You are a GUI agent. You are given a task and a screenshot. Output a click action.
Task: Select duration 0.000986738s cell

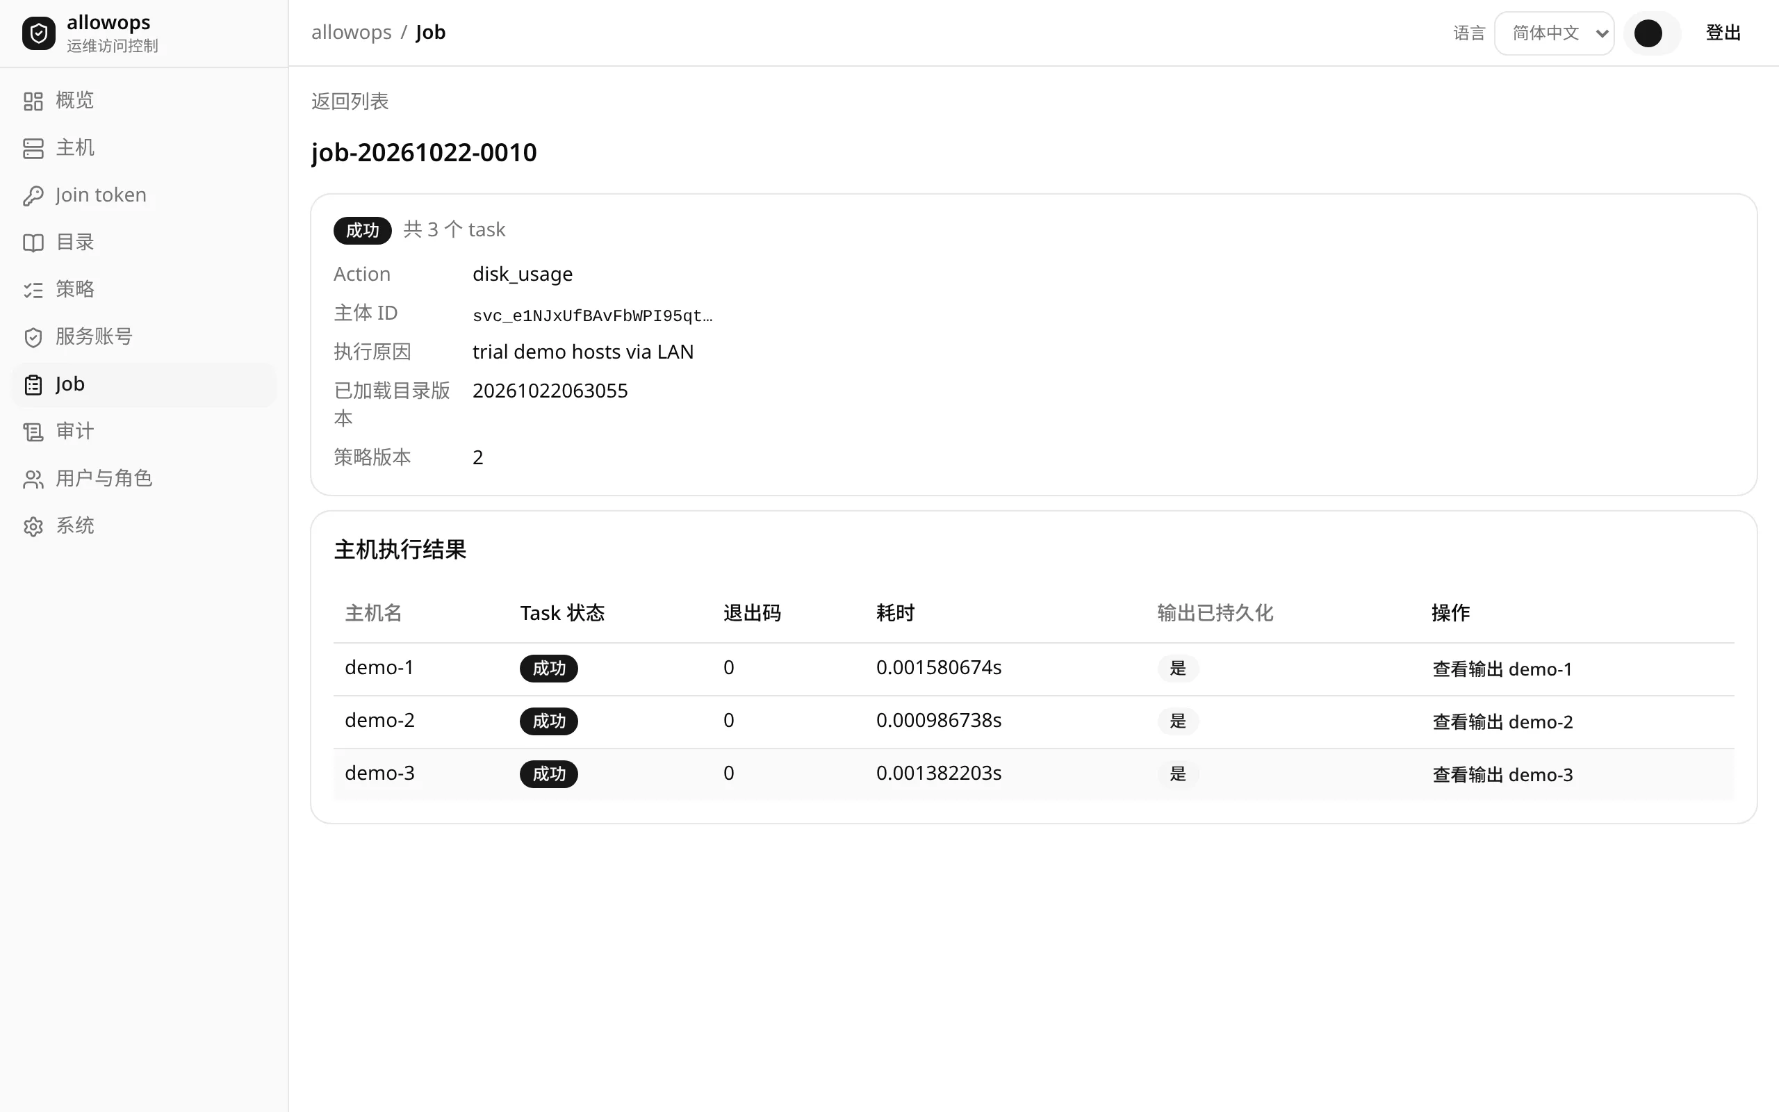coord(939,721)
